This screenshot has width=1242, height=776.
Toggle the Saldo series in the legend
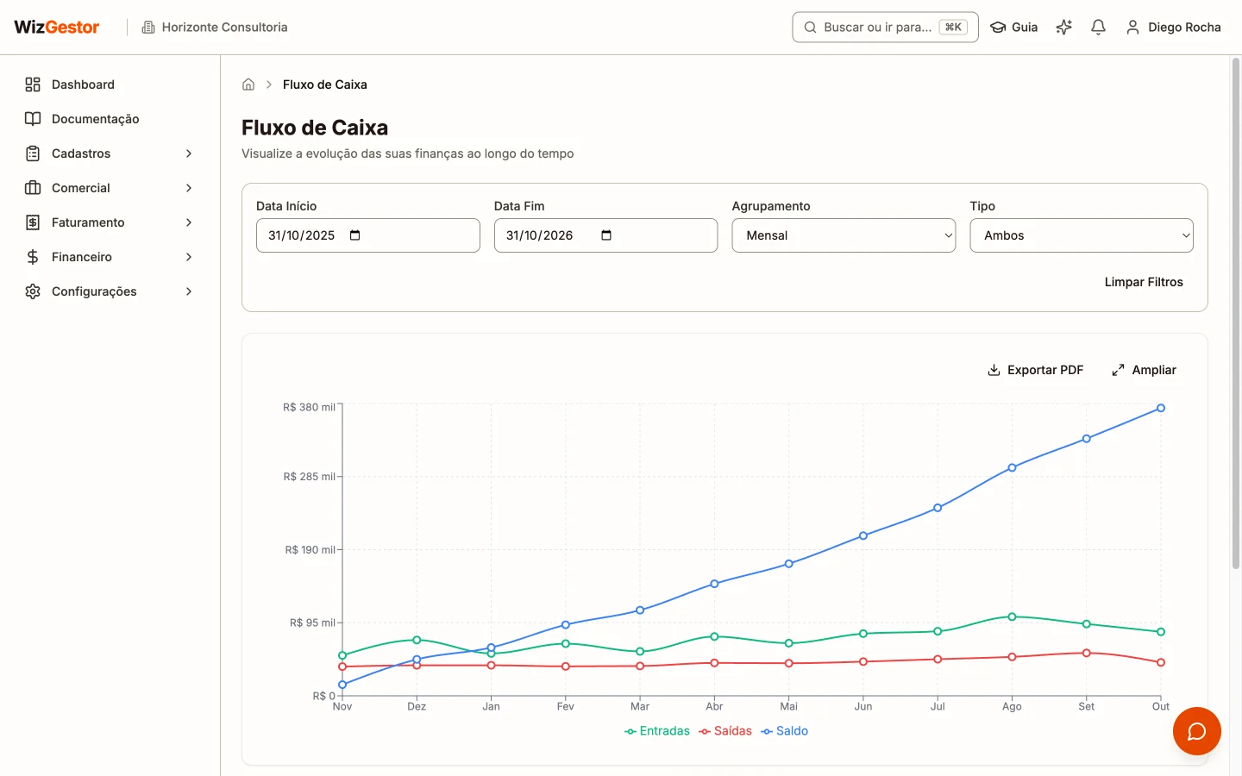(x=784, y=731)
